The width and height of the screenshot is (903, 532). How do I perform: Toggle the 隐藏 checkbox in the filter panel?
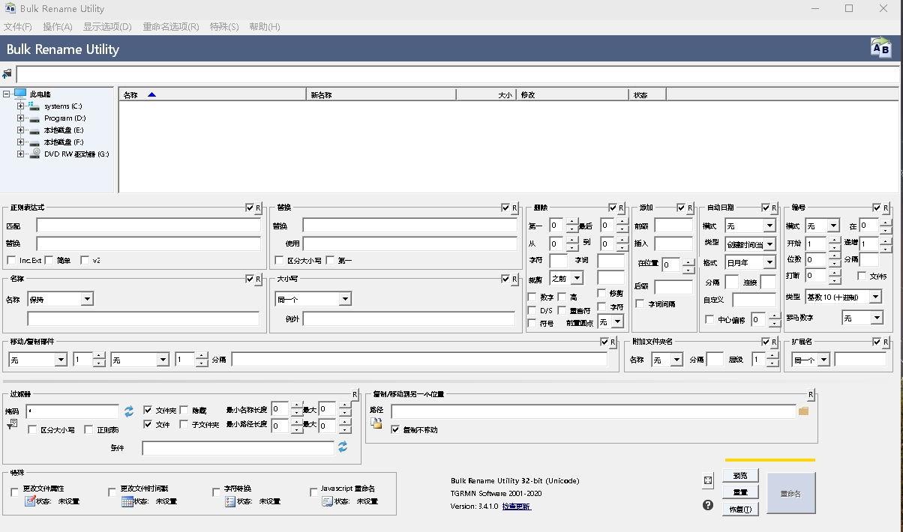(184, 410)
